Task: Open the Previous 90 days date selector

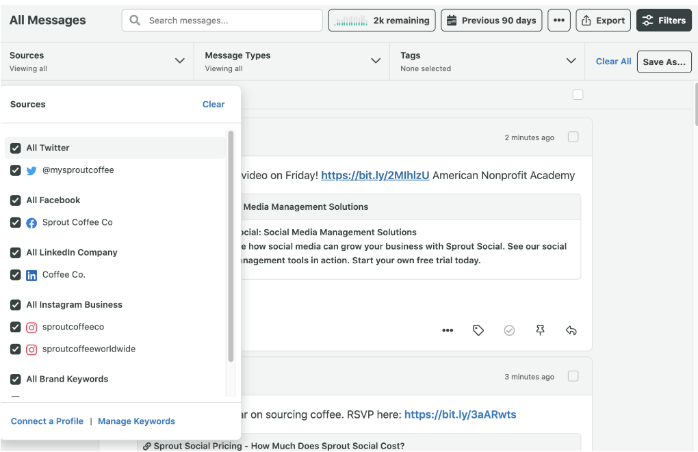Action: coord(491,20)
